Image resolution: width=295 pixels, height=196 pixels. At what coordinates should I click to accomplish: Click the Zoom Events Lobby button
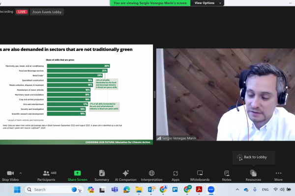pyautogui.click(x=47, y=11)
